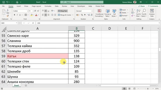Switch to Insert tab

19,6
